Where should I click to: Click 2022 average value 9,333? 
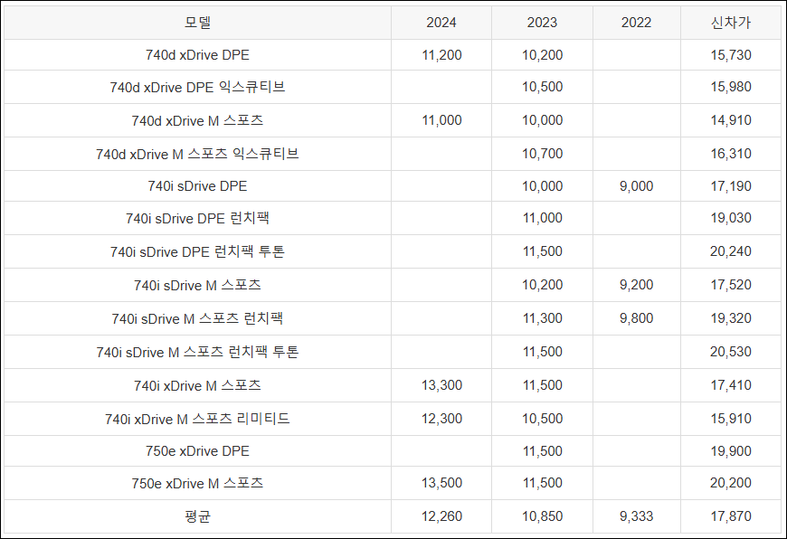637,515
